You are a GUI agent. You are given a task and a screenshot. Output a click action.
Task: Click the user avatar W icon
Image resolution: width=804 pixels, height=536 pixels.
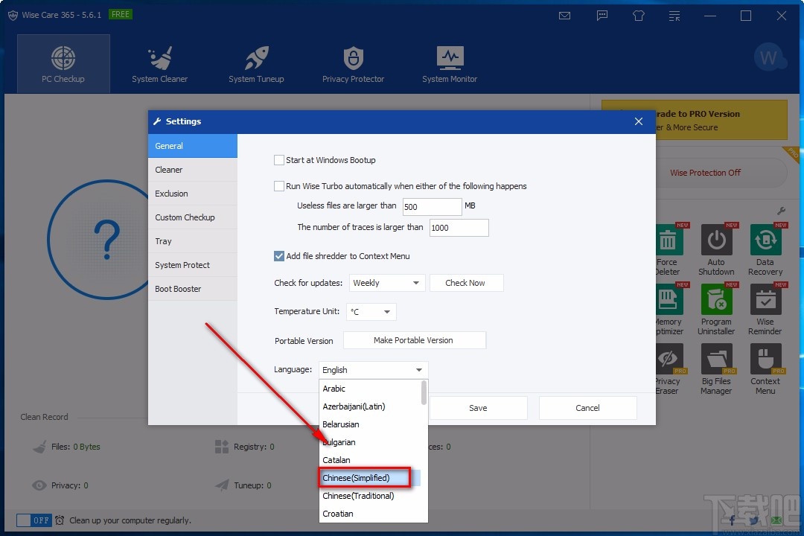[x=770, y=57]
